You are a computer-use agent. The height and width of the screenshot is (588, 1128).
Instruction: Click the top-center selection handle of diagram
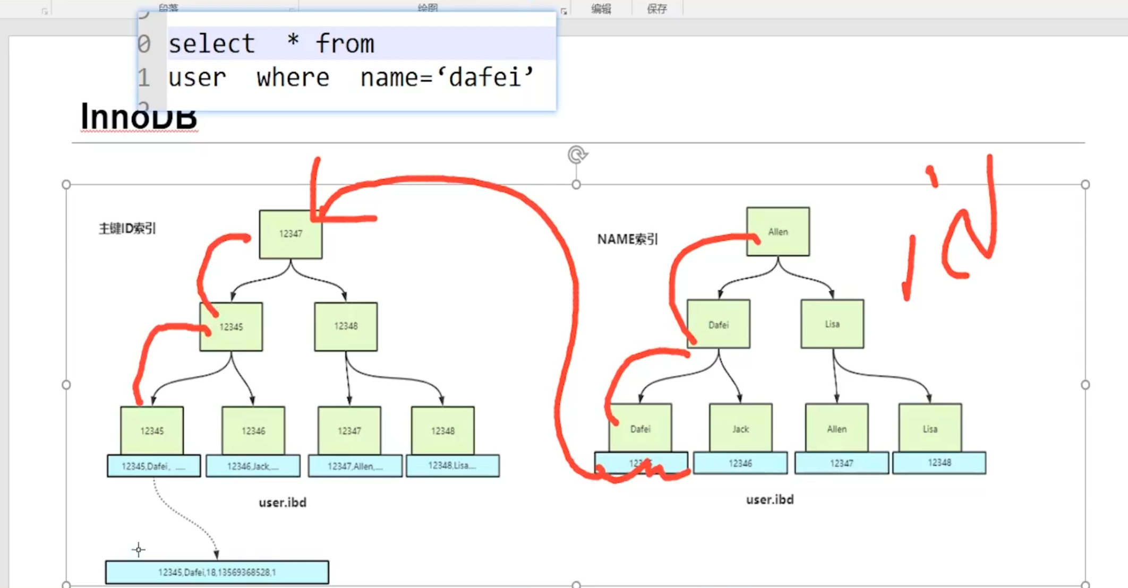click(576, 185)
